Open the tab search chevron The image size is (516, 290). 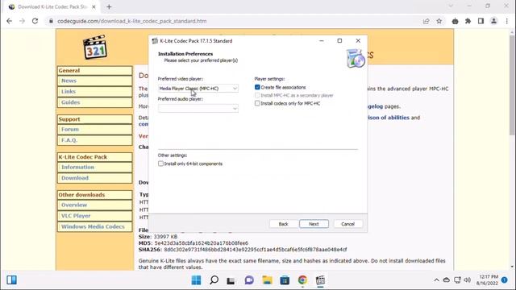coord(451,6)
